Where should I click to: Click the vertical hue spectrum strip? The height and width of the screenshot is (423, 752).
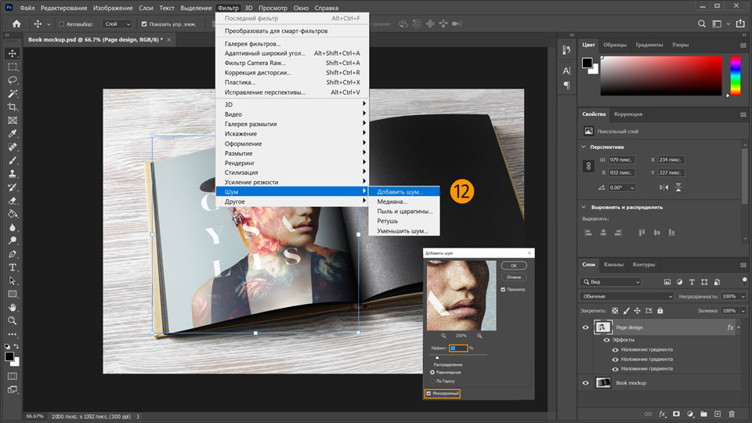(x=736, y=76)
